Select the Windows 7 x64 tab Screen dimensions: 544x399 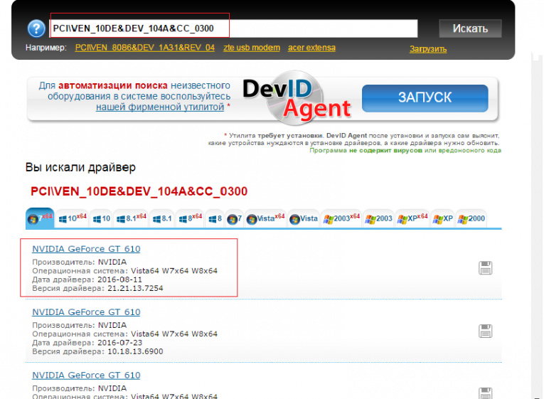click(40, 218)
